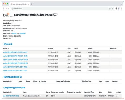
Task: Open the browser side panel icon
Action: [x=116, y=8]
